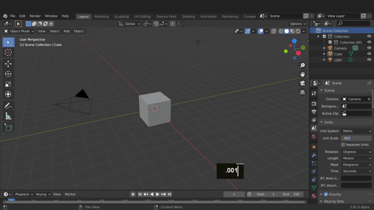Activate the Measure tool
Image resolution: width=374 pixels, height=210 pixels.
pyautogui.click(x=8, y=116)
